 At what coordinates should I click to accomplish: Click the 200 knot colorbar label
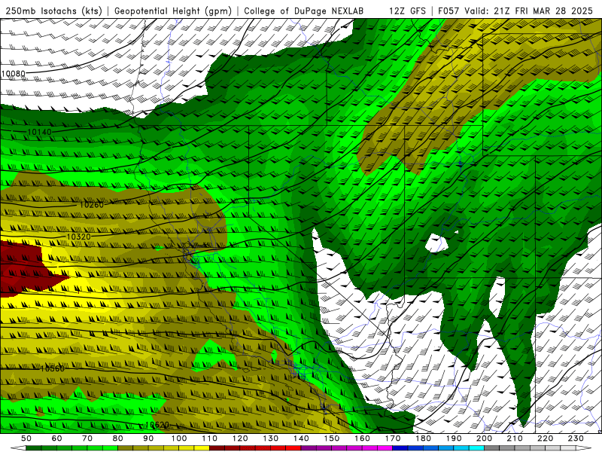484,438
